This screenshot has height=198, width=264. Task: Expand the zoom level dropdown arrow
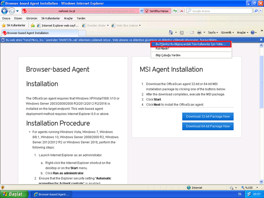click(x=257, y=187)
